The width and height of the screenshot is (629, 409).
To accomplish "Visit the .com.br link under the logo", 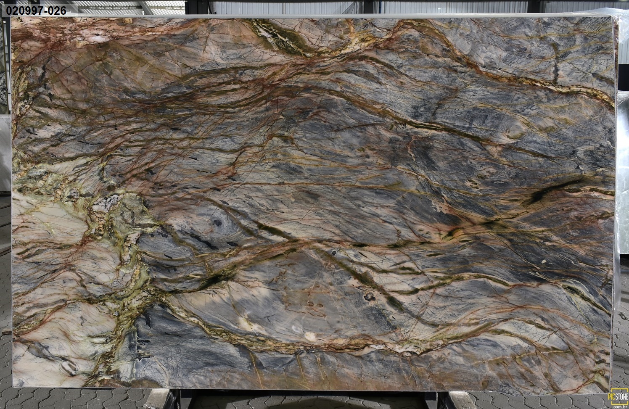I will click(x=621, y=406).
